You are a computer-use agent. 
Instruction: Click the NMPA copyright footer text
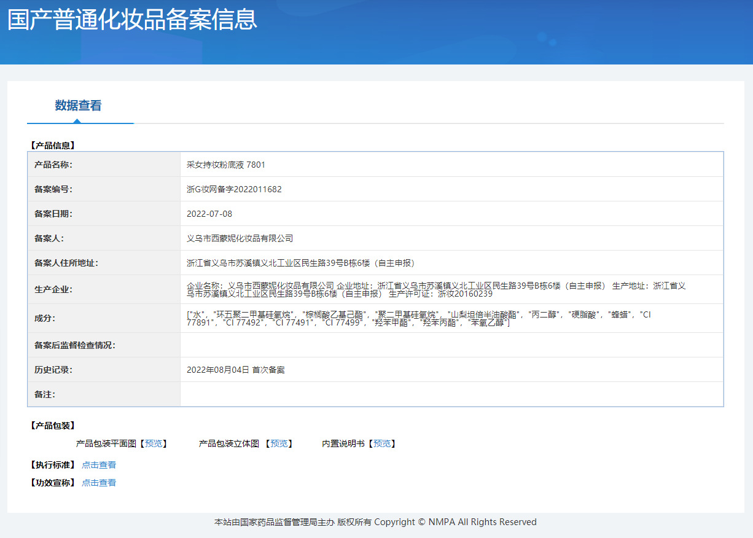pos(375,522)
